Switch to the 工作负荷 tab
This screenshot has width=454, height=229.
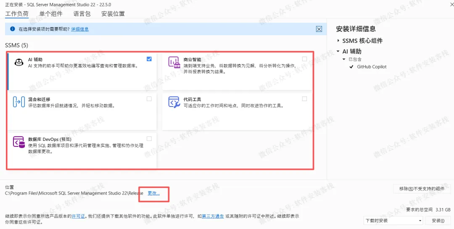coord(17,13)
